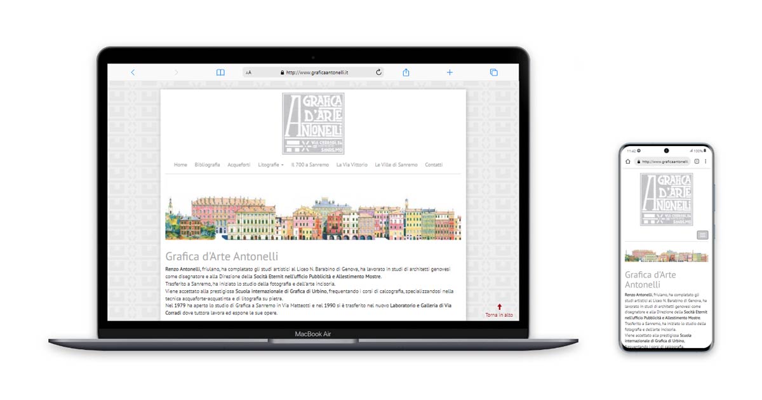Click the reload icon in address bar
The height and width of the screenshot is (400, 762).
point(379,72)
